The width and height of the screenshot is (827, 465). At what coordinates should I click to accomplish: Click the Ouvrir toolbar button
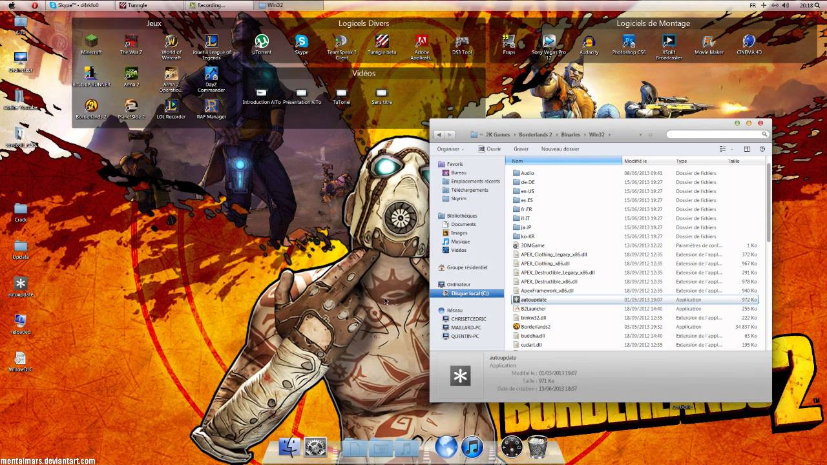[x=490, y=149]
